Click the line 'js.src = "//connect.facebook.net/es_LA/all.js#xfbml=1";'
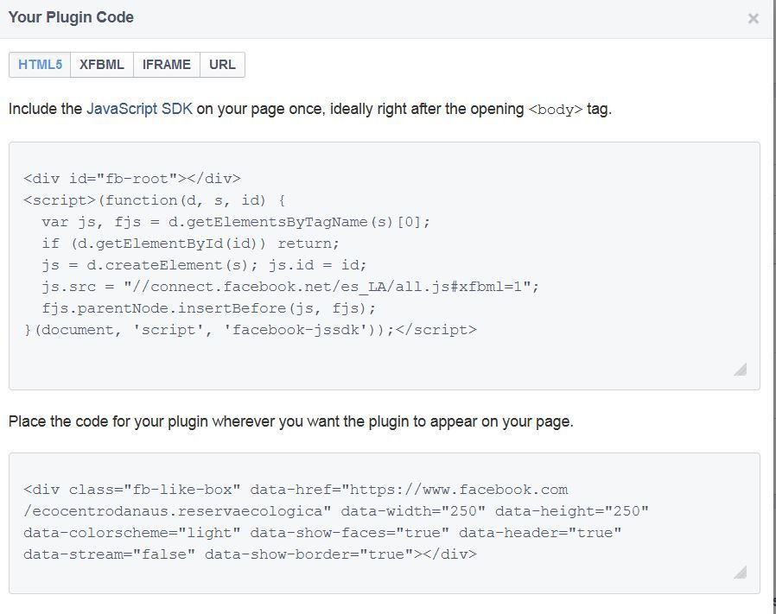This screenshot has width=776, height=614. (x=290, y=287)
